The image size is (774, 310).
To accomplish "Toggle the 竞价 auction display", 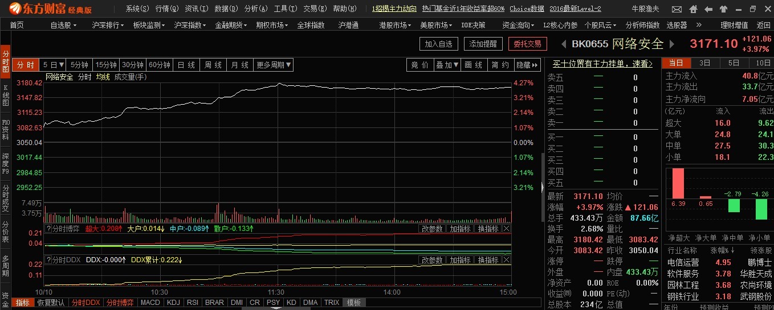I will coord(419,65).
